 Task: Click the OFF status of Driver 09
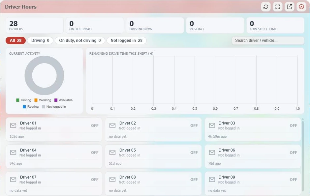click(x=294, y=180)
